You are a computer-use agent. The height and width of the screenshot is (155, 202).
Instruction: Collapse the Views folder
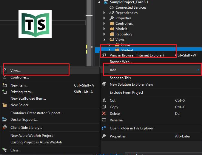(104, 40)
